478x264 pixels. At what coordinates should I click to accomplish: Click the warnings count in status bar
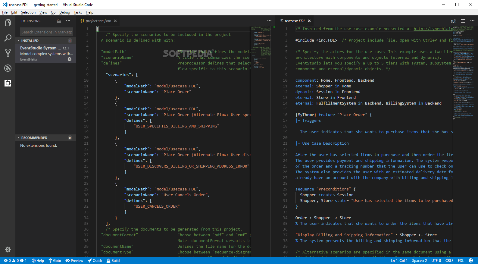point(15,261)
